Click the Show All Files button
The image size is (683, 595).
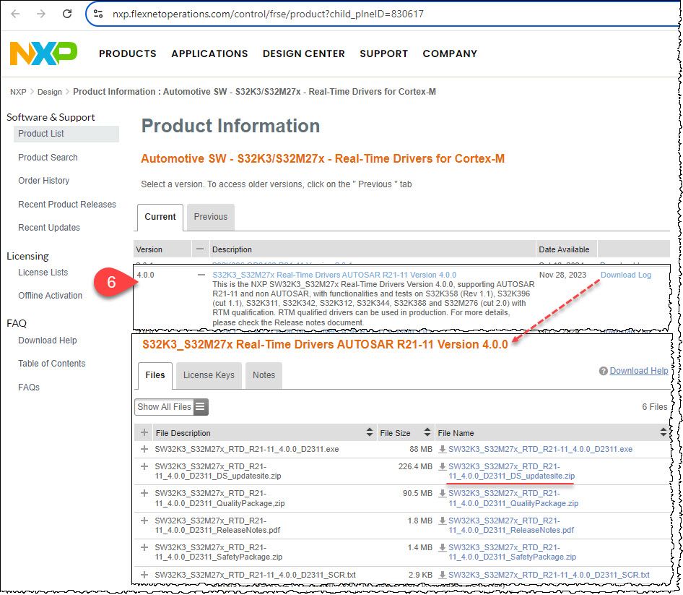pos(171,406)
